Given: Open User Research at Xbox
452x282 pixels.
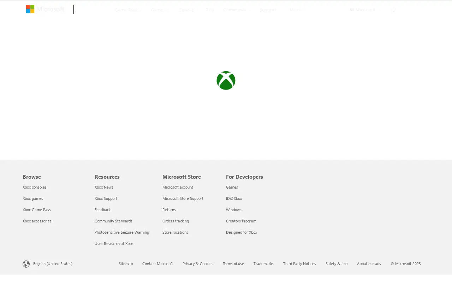Looking at the screenshot, I should point(114,244).
